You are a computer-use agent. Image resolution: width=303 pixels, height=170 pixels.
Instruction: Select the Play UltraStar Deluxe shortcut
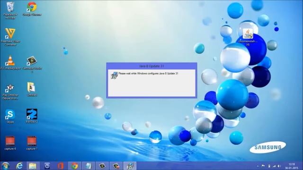[10, 92]
